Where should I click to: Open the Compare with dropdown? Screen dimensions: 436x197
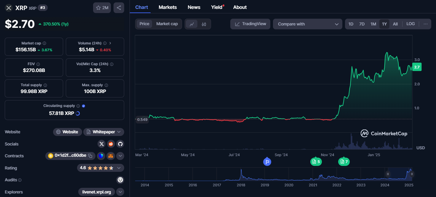[308, 24]
